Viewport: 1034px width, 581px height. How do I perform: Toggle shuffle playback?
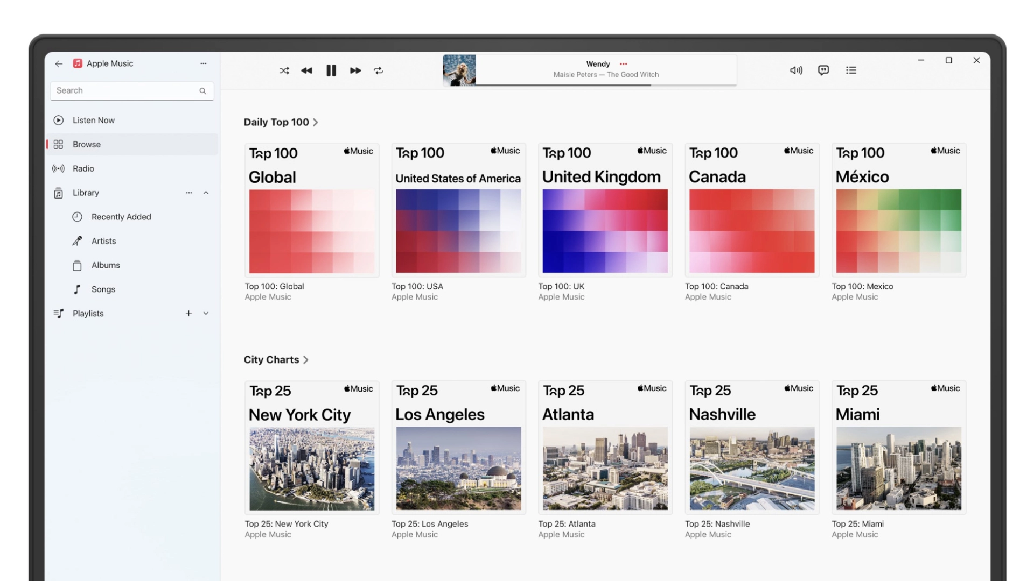[284, 70]
